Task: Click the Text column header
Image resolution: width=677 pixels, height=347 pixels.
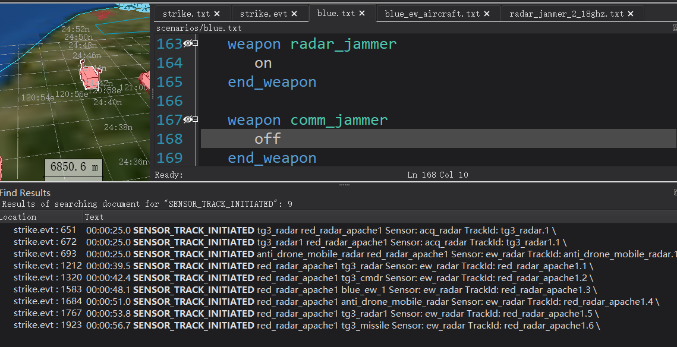Action: (x=94, y=217)
